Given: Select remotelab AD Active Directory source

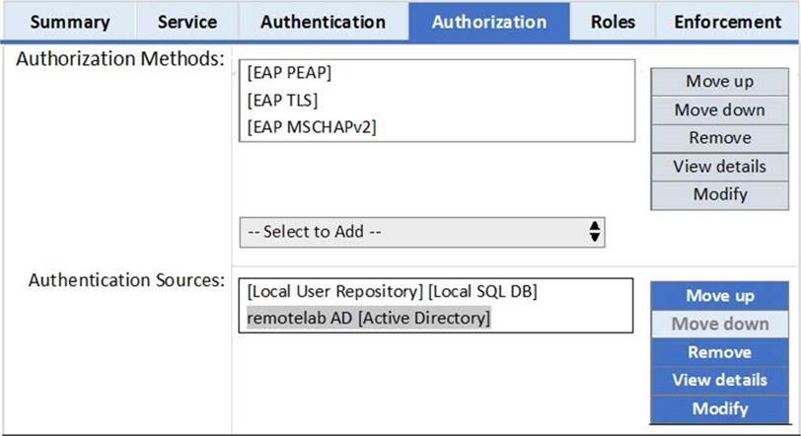Looking at the screenshot, I should click(368, 319).
